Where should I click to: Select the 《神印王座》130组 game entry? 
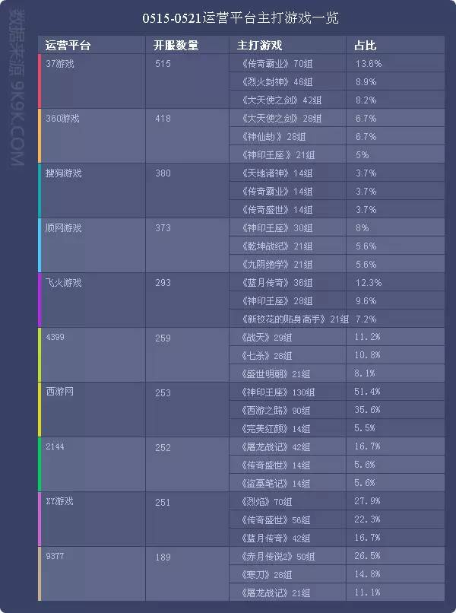click(x=277, y=392)
